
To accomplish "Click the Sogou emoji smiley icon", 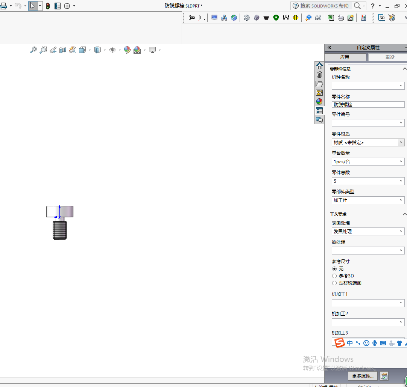I will tap(366, 343).
